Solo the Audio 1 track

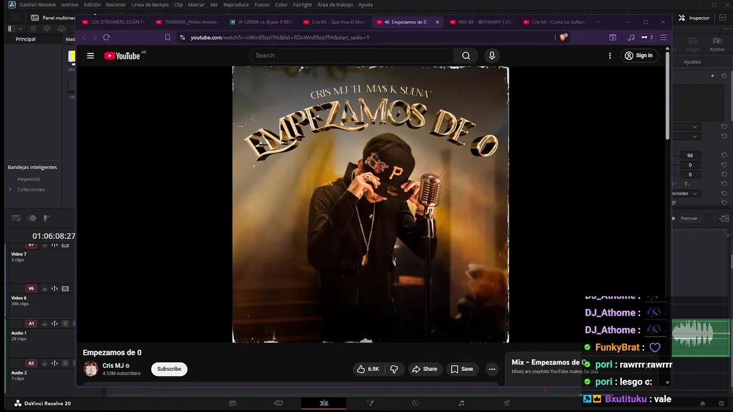[x=65, y=323]
